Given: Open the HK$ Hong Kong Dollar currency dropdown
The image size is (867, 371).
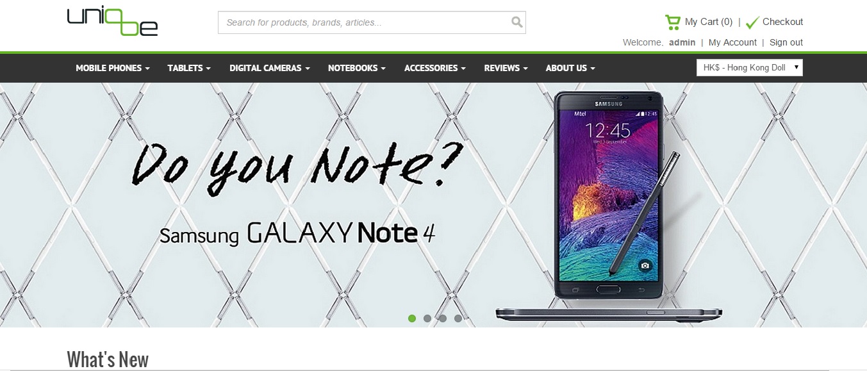Looking at the screenshot, I should pos(749,67).
